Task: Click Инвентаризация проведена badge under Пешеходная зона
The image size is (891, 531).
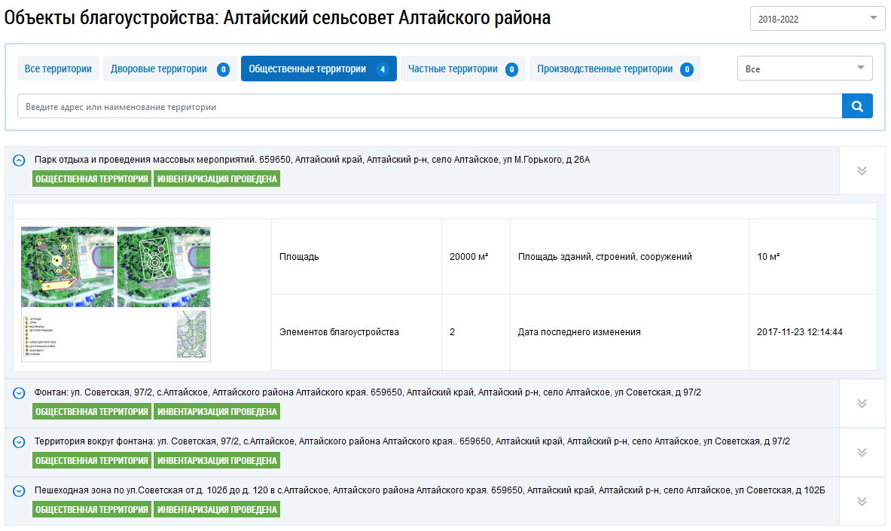Action: pyautogui.click(x=216, y=509)
